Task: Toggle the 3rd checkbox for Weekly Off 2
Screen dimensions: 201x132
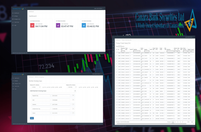Action: pos(87,87)
